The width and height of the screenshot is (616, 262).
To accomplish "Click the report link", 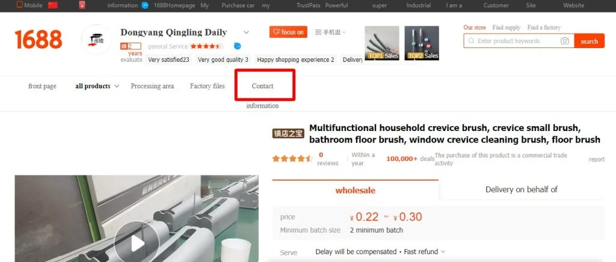I will coord(597,159).
